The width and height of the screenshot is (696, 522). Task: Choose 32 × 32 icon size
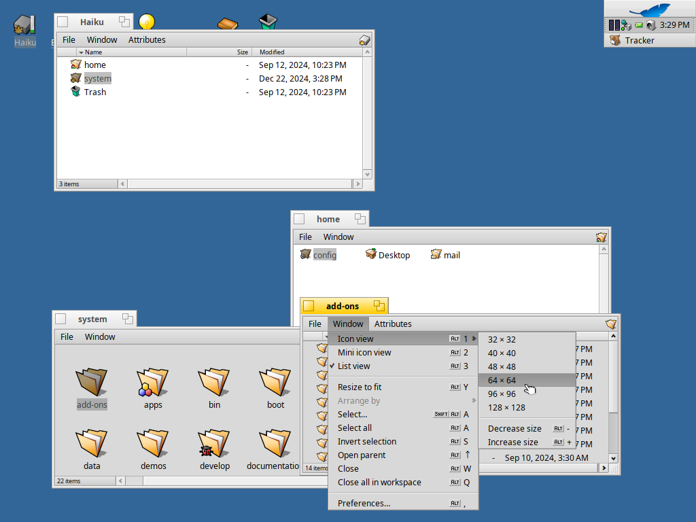coord(527,340)
